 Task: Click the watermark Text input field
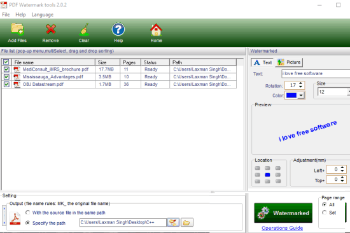(x=316, y=74)
